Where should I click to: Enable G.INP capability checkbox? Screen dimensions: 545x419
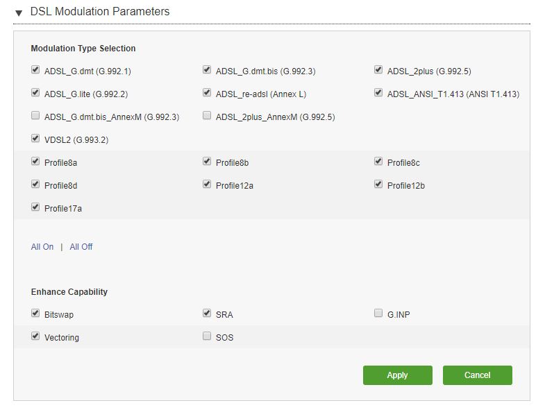378,313
